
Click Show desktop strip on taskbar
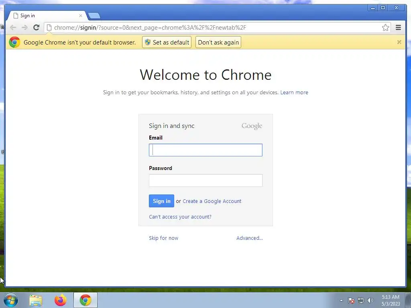(x=408, y=300)
